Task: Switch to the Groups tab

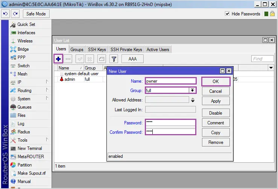Action: click(x=77, y=50)
